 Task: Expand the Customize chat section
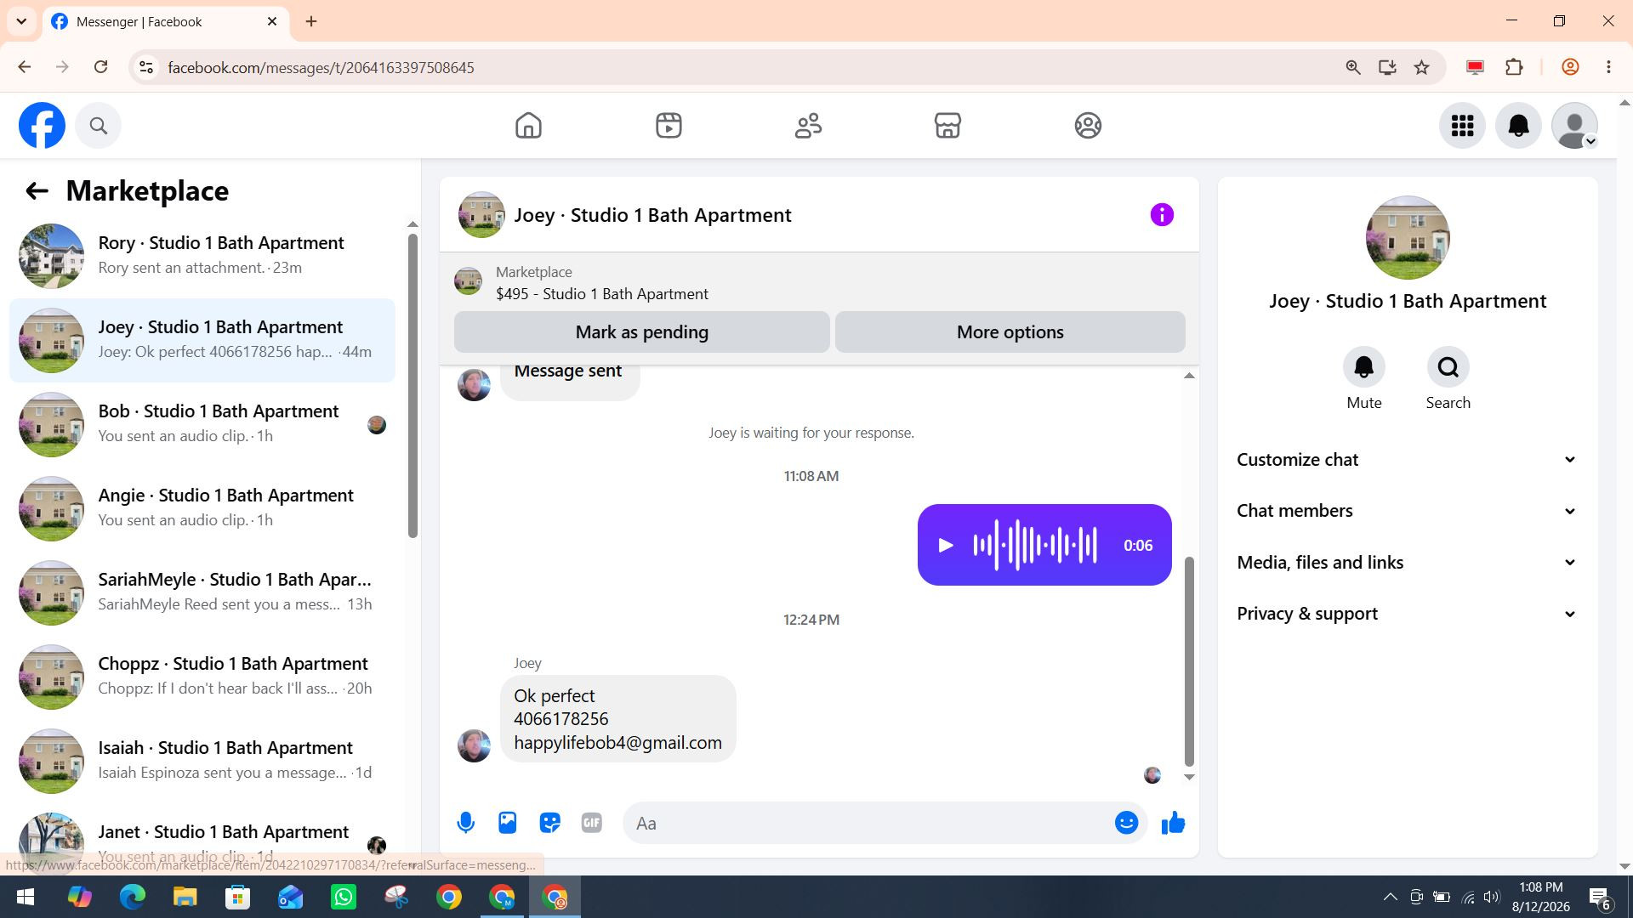[x=1407, y=460]
